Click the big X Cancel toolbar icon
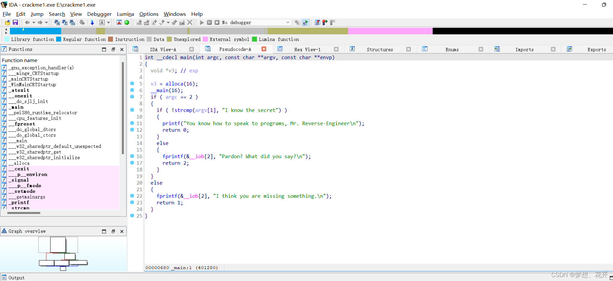 click(190, 22)
